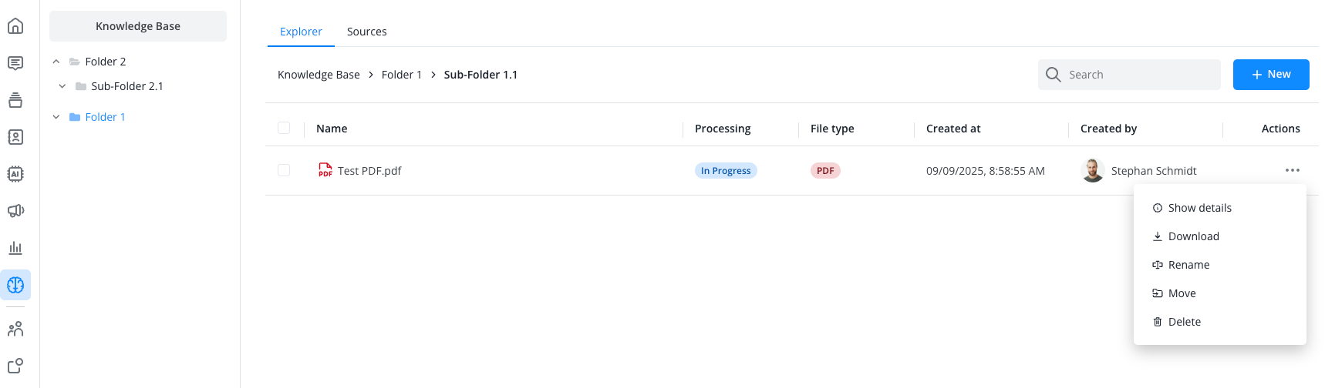The height and width of the screenshot is (388, 1325).
Task: Open the home icon in sidebar
Action: point(15,26)
